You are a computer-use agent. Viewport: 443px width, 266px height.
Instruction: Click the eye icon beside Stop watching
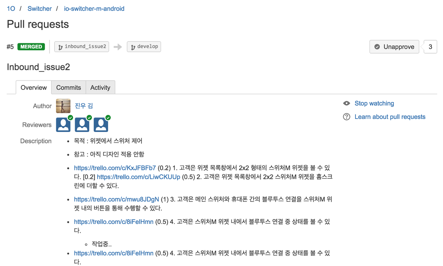point(346,103)
